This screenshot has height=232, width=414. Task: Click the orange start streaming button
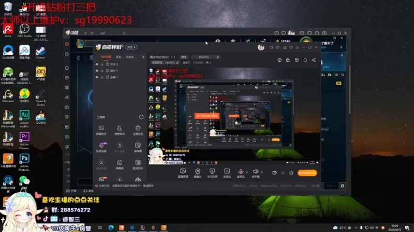point(307,173)
